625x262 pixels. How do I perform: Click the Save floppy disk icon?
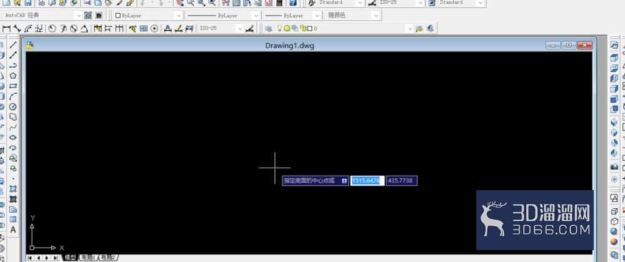click(x=28, y=3)
